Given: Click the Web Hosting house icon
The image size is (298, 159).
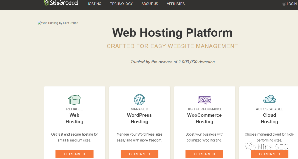Looking at the screenshot, I should (74, 100).
